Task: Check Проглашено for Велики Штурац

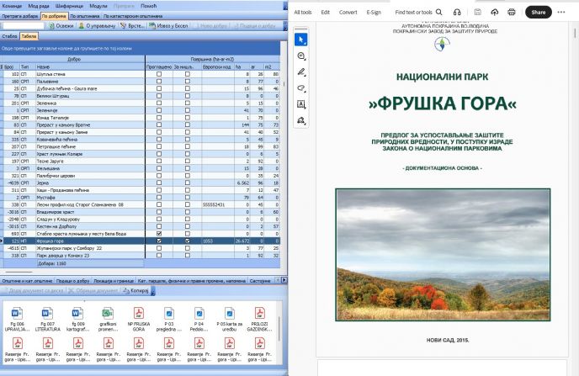Action: [159, 96]
